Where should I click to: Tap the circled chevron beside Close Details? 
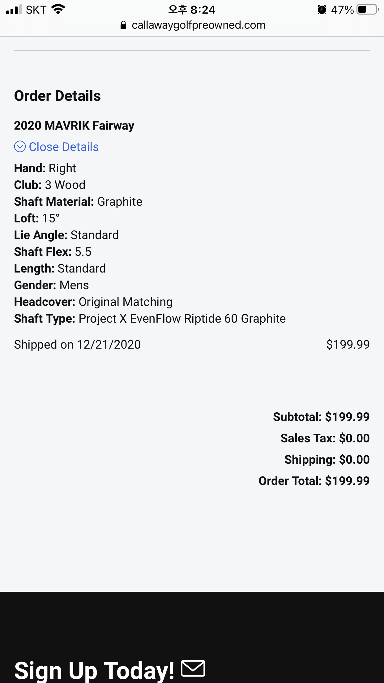click(20, 147)
